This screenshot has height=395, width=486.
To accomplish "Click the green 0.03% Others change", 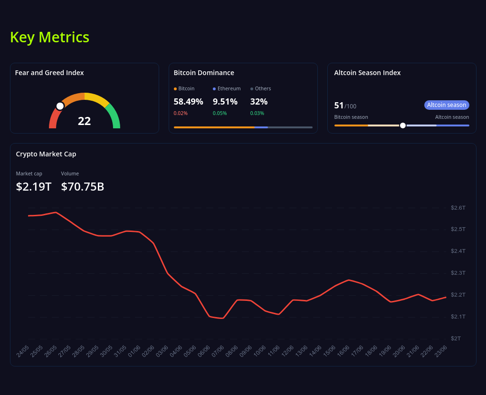I will (257, 113).
